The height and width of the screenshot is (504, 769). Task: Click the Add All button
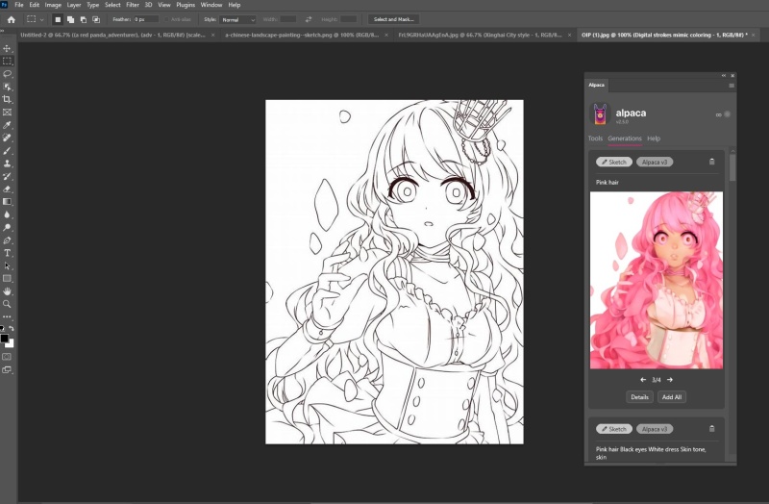tap(671, 397)
